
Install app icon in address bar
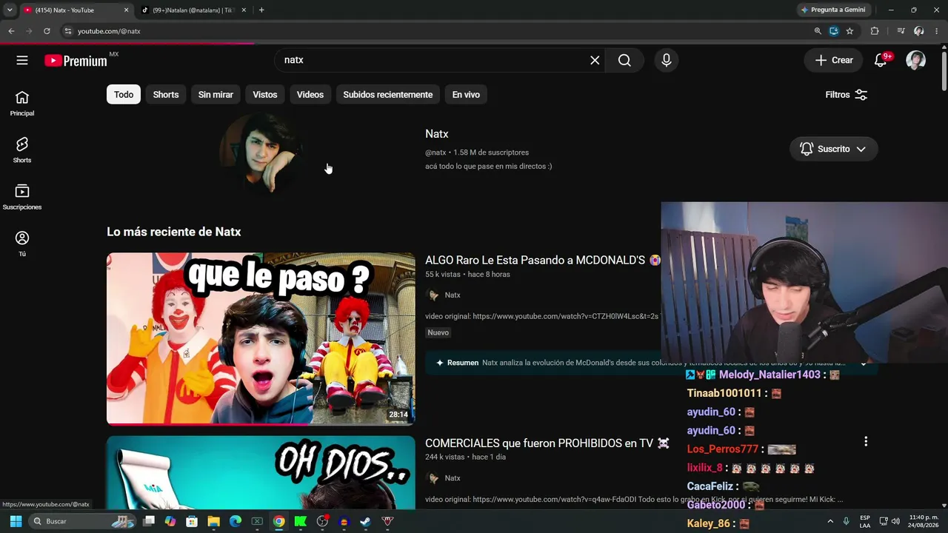pyautogui.click(x=834, y=31)
